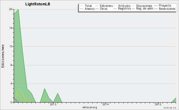Viewport: 179px width, 110px height.
Task: Click the Ediciones/mes axis title
Action: tap(3, 56)
